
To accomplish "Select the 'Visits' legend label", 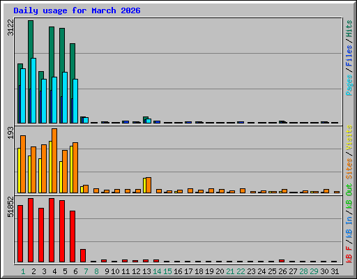I will coord(349,138).
